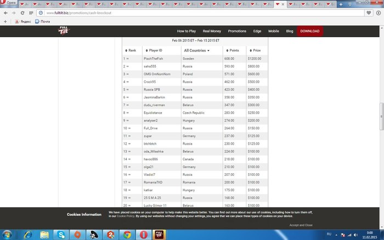This screenshot has height=240, width=384.
Task: Open the tab menu list icon
Action: click(x=350, y=4)
